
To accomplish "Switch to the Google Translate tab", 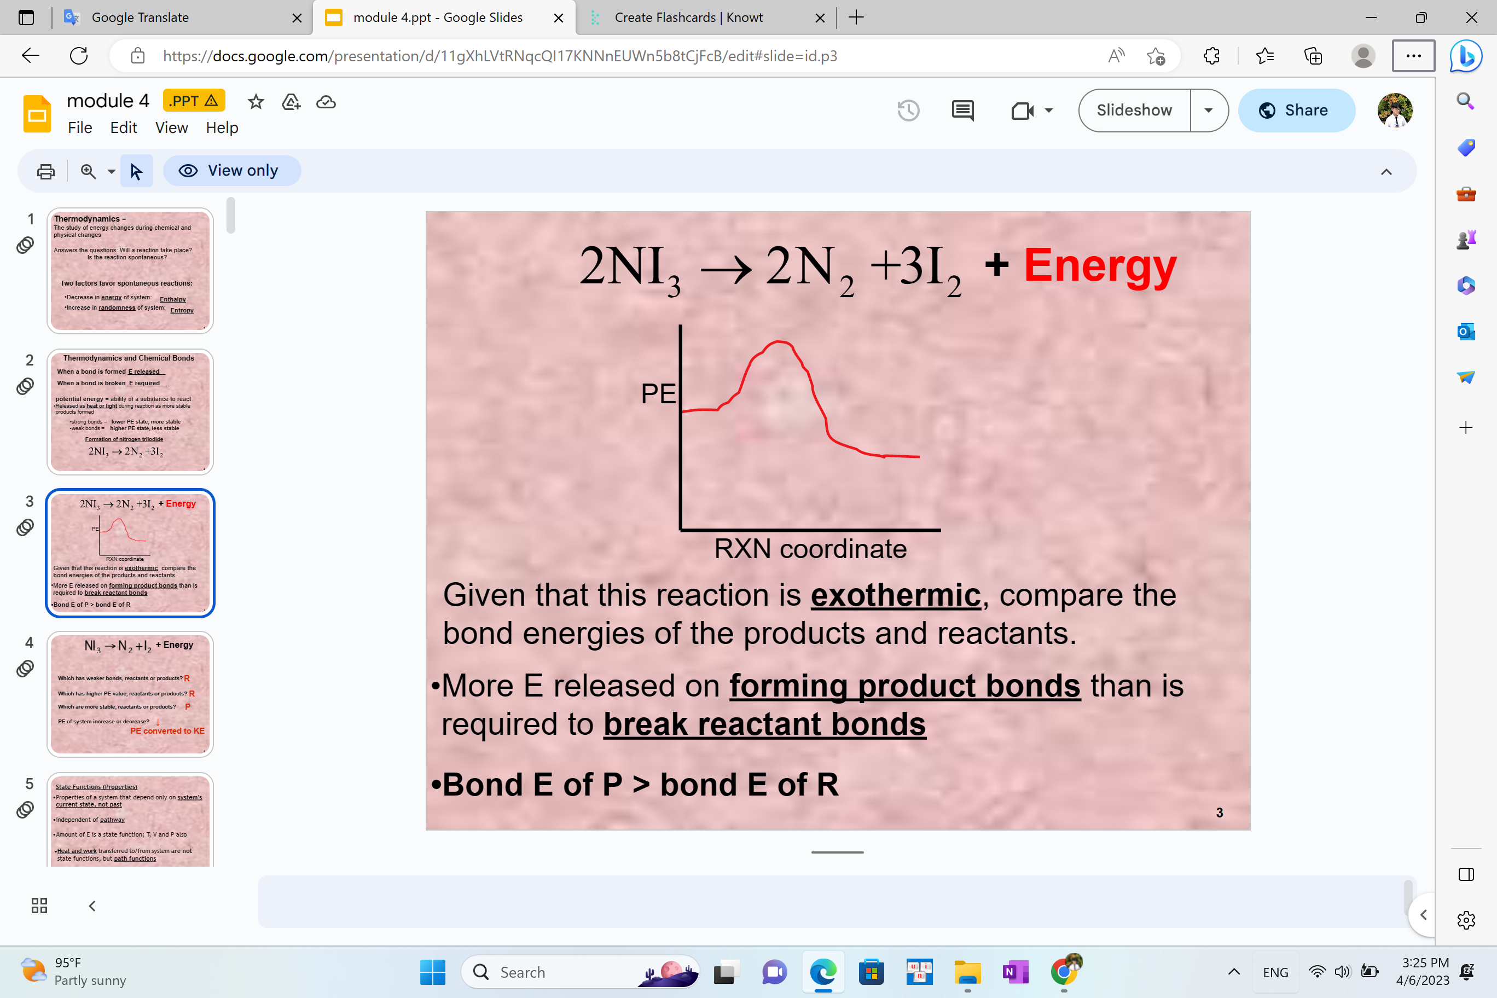I will point(182,18).
